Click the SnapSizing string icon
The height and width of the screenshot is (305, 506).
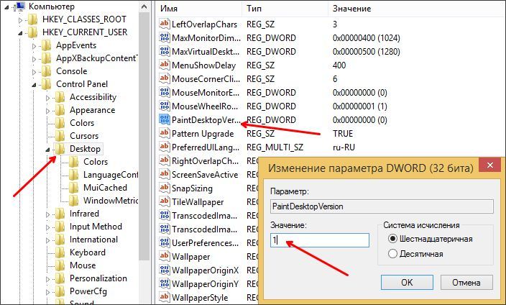165,188
